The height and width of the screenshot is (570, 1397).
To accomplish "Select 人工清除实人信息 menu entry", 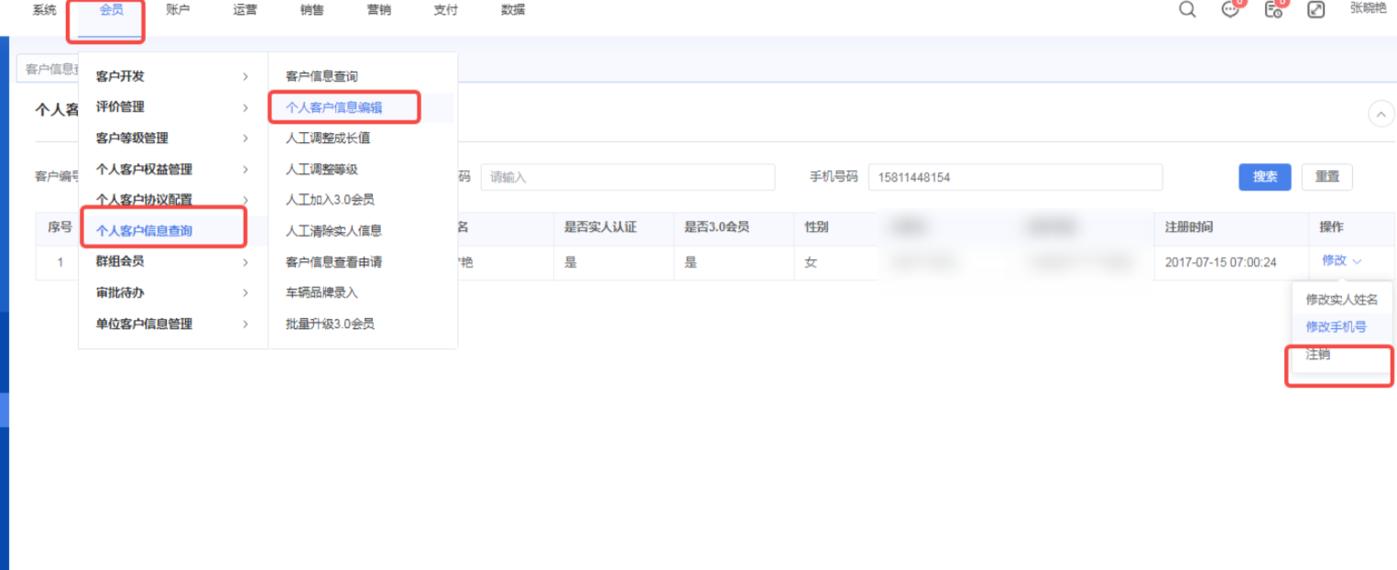I will [333, 231].
